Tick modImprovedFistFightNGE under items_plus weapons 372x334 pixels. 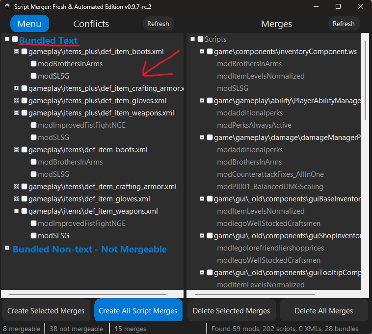(x=34, y=125)
